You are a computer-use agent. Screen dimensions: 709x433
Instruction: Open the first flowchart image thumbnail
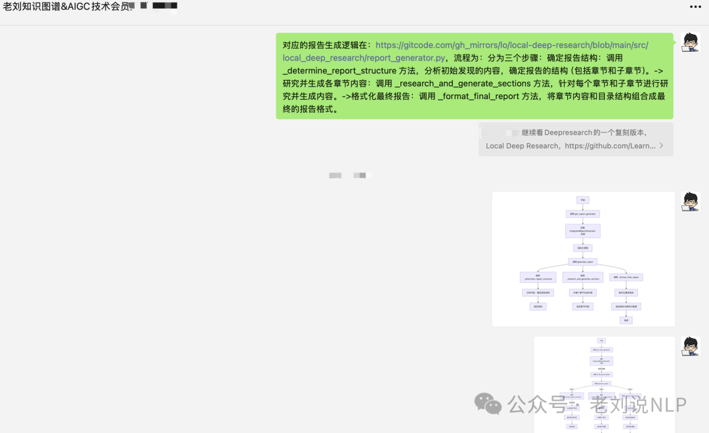[584, 259]
